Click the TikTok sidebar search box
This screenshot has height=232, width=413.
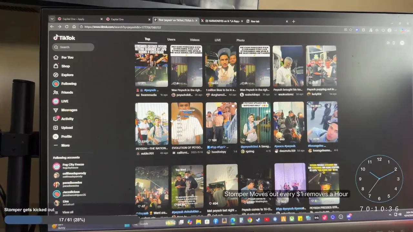[73, 47]
